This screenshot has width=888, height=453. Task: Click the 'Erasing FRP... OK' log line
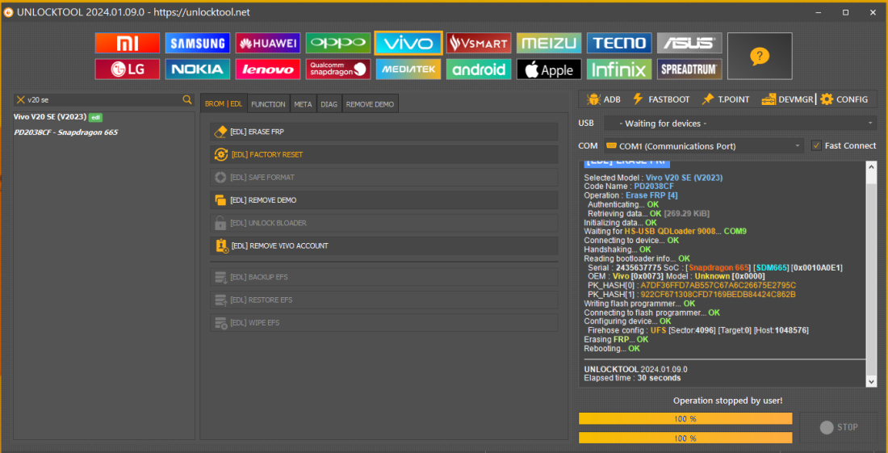[x=616, y=340]
